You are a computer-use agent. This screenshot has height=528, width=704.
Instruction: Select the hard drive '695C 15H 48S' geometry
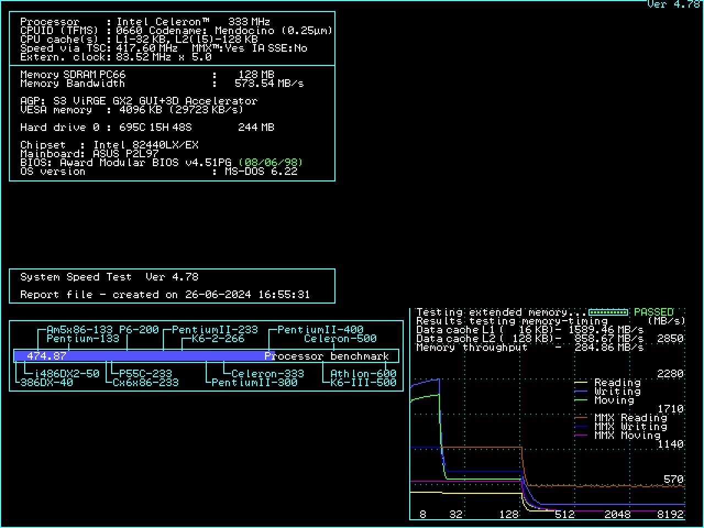click(x=156, y=128)
